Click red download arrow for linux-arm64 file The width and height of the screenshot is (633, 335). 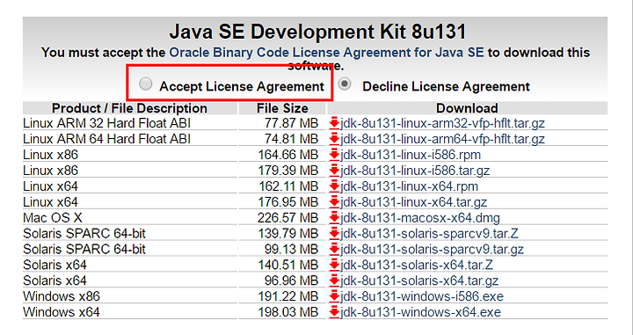[334, 139]
